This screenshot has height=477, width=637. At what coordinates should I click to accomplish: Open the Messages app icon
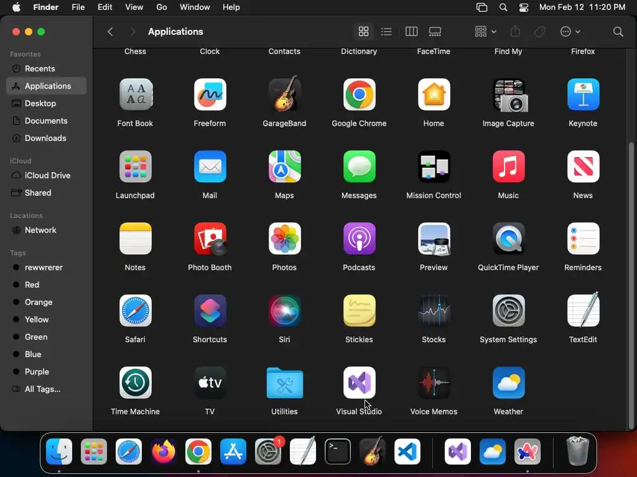(x=359, y=166)
